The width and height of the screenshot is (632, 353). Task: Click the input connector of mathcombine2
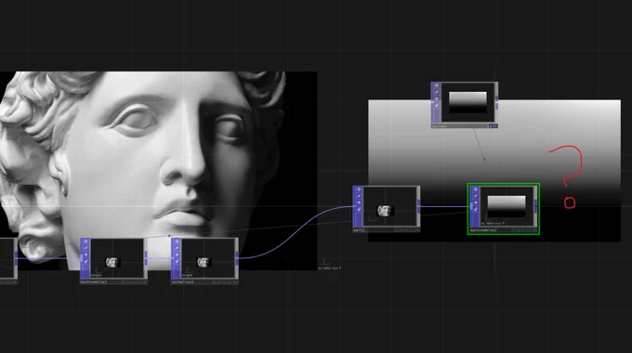471,206
